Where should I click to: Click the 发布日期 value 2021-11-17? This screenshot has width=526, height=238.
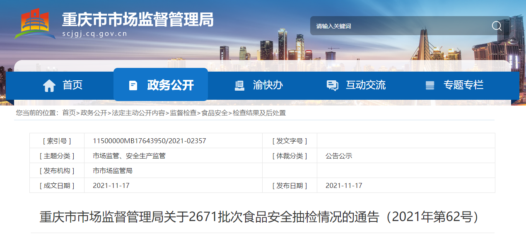pyautogui.click(x=344, y=185)
